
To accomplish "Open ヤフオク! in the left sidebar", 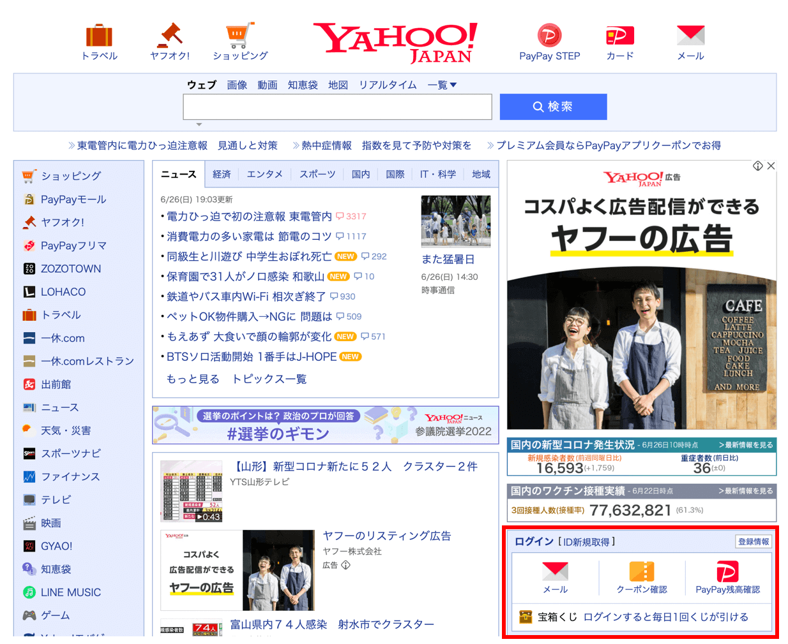I will point(63,223).
